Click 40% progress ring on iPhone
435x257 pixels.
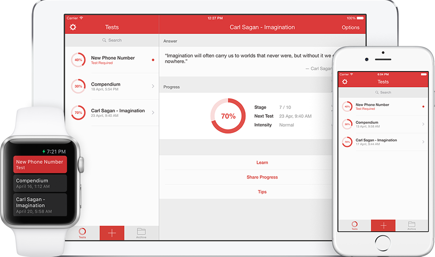(x=347, y=106)
